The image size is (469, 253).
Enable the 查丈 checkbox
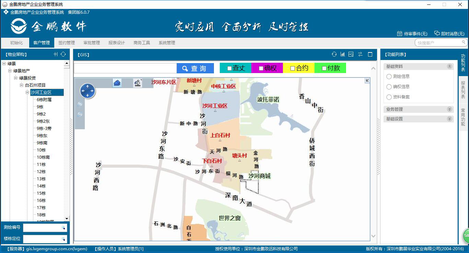(x=229, y=68)
